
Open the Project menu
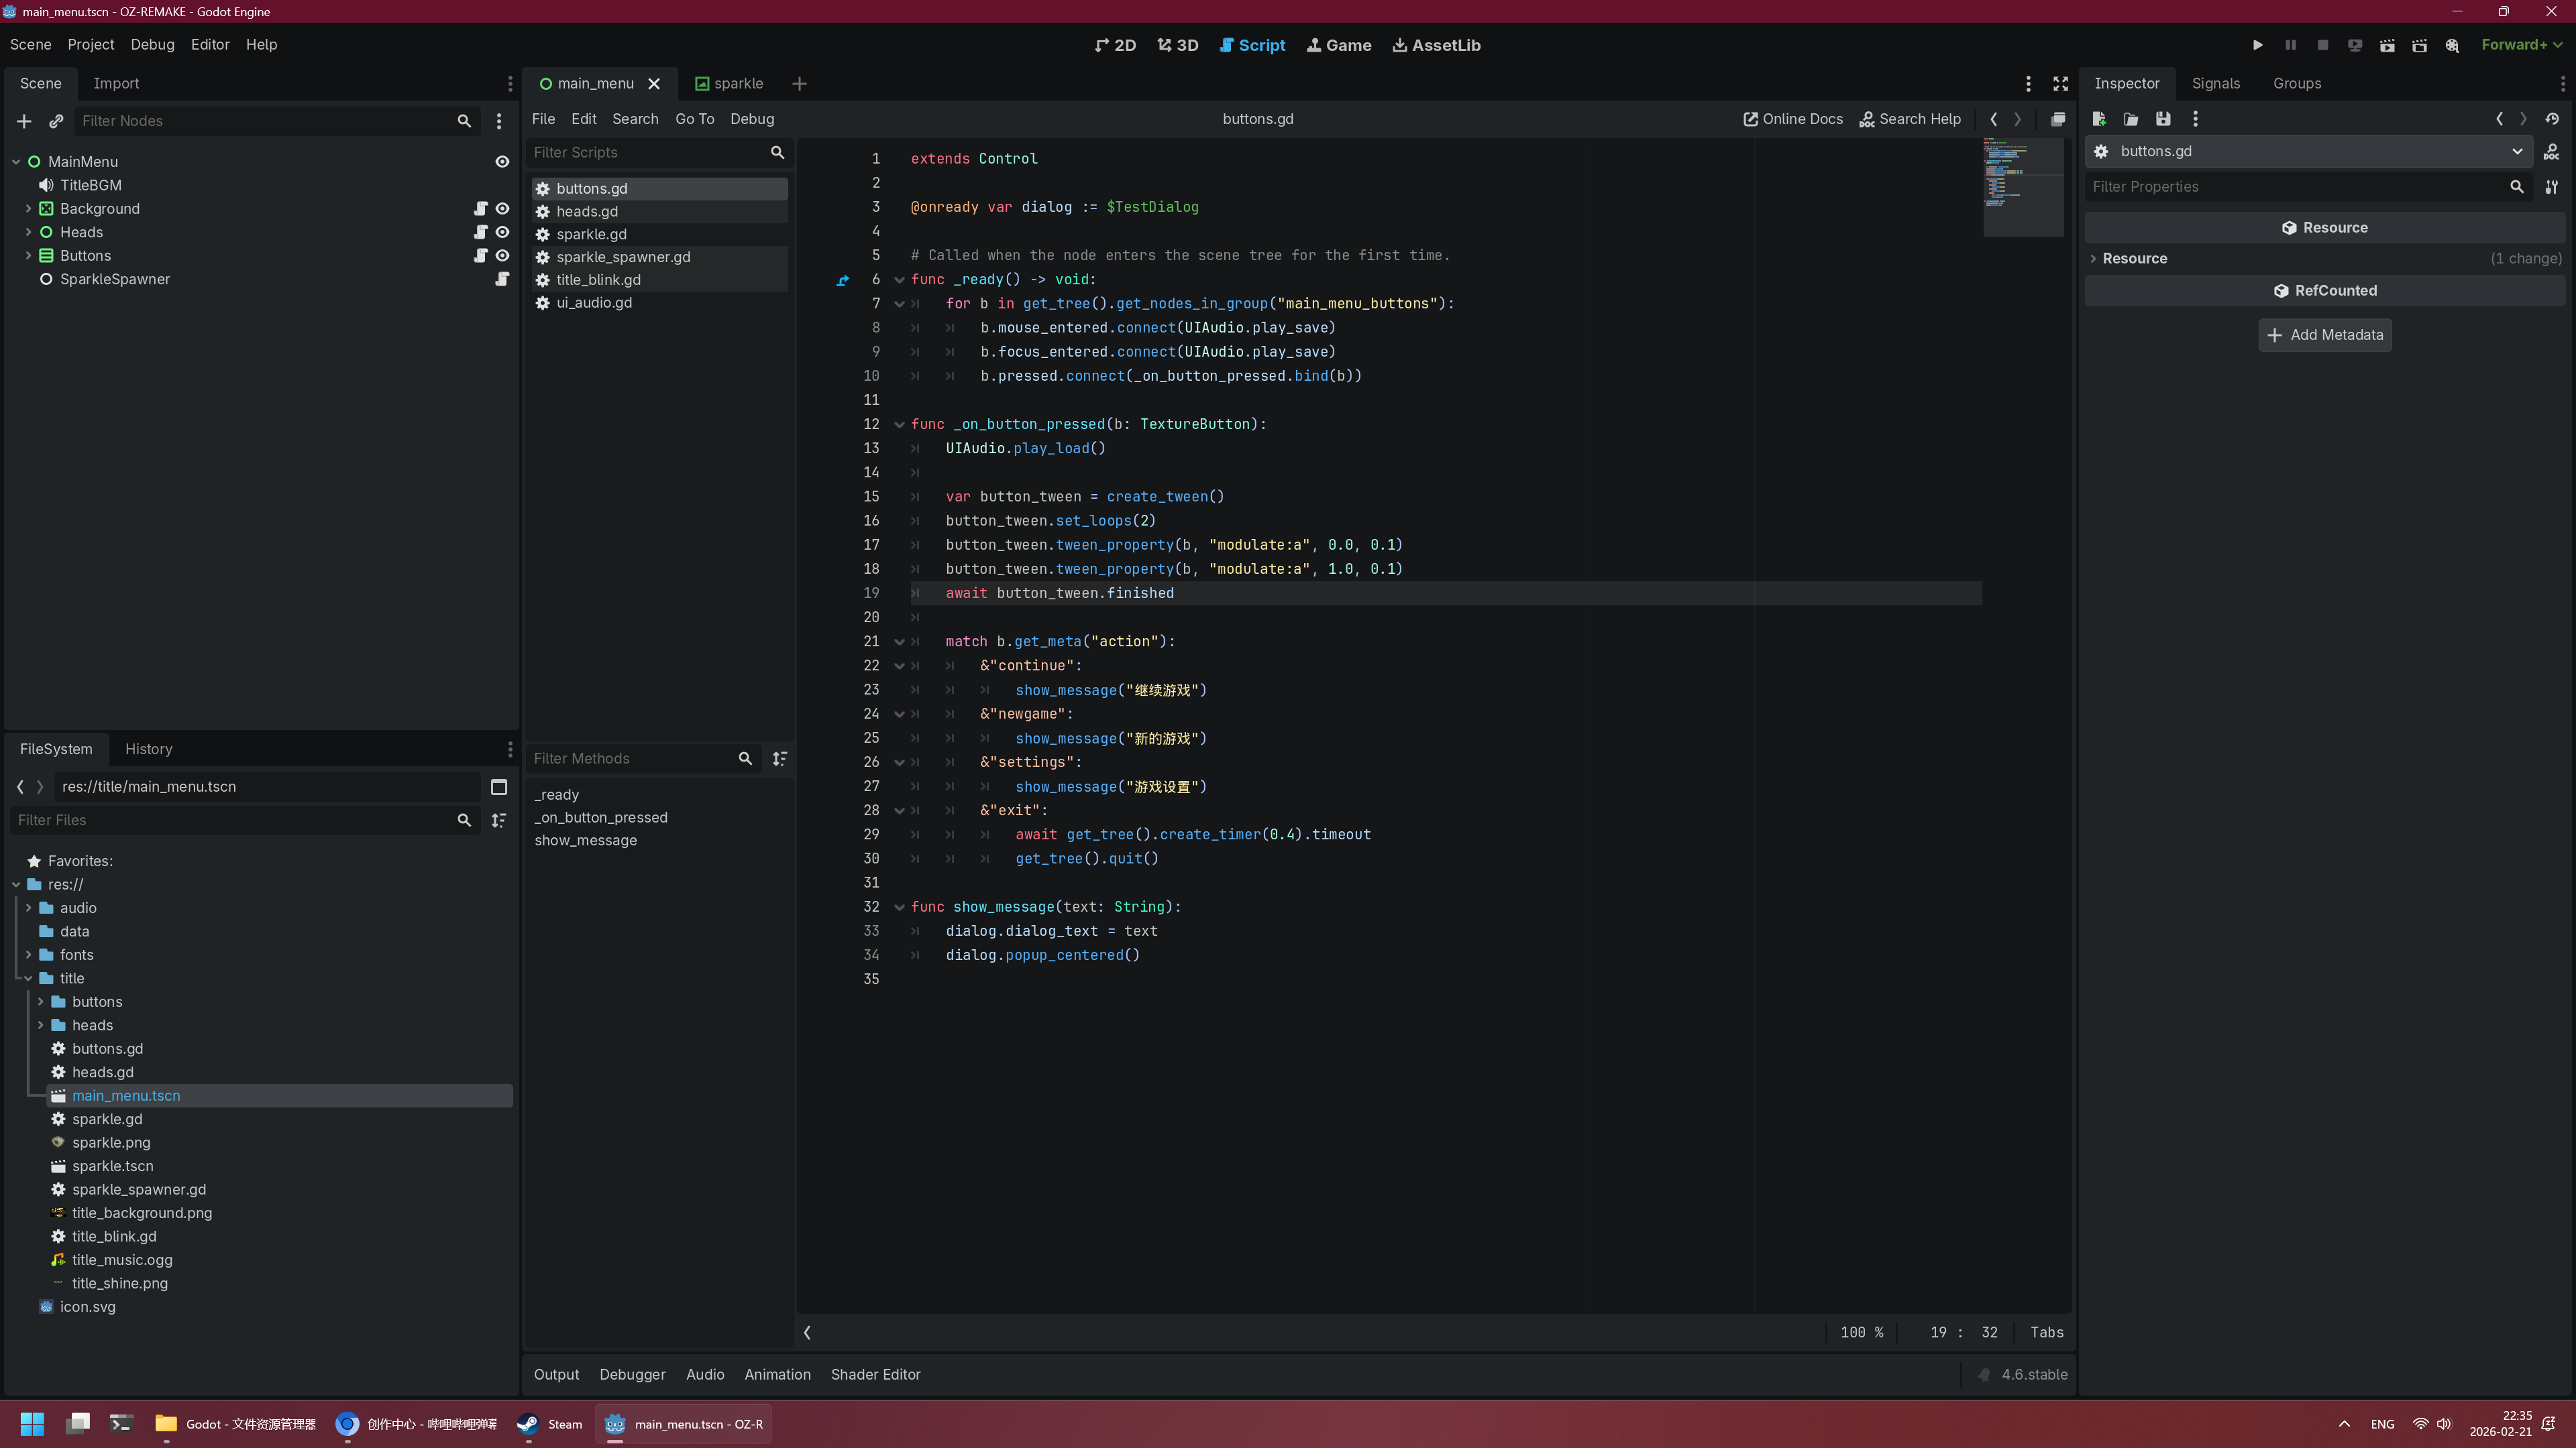click(91, 45)
